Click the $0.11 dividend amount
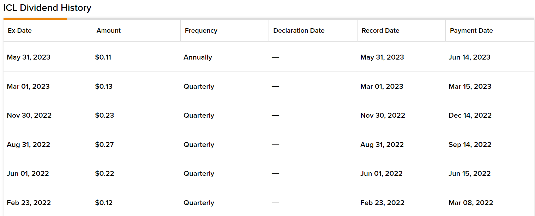 103,57
